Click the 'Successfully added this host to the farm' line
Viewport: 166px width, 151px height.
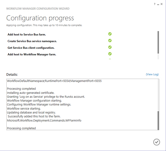click(34, 116)
